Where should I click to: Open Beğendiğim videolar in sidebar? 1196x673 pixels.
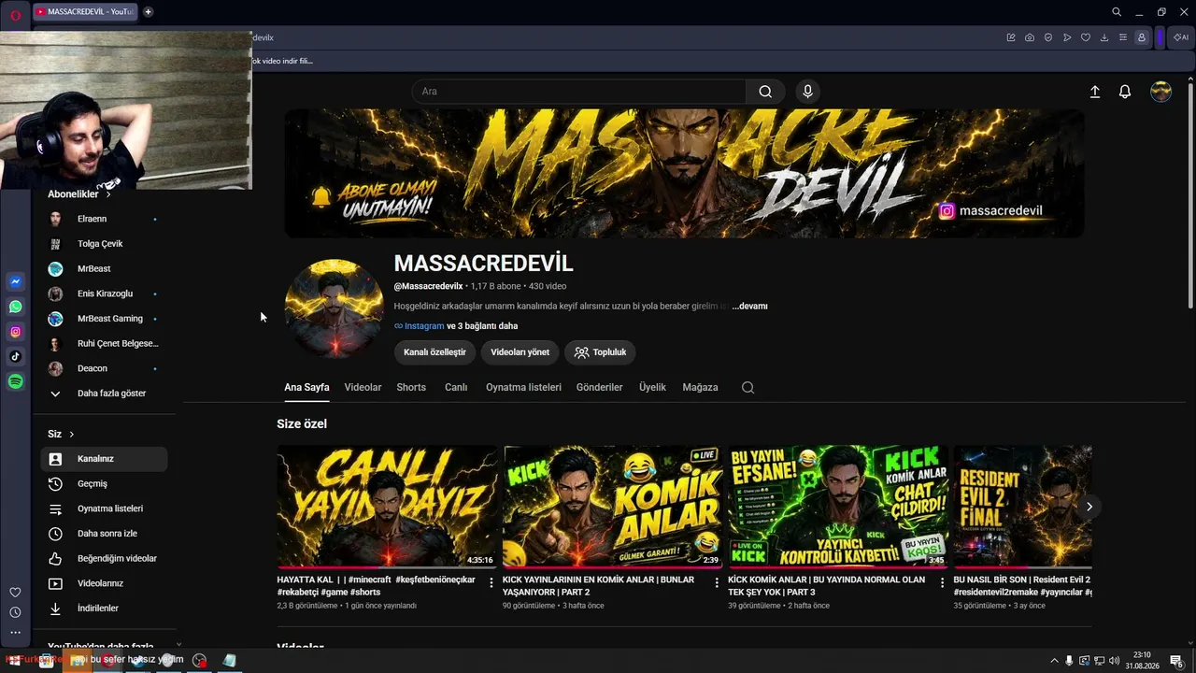104,559
